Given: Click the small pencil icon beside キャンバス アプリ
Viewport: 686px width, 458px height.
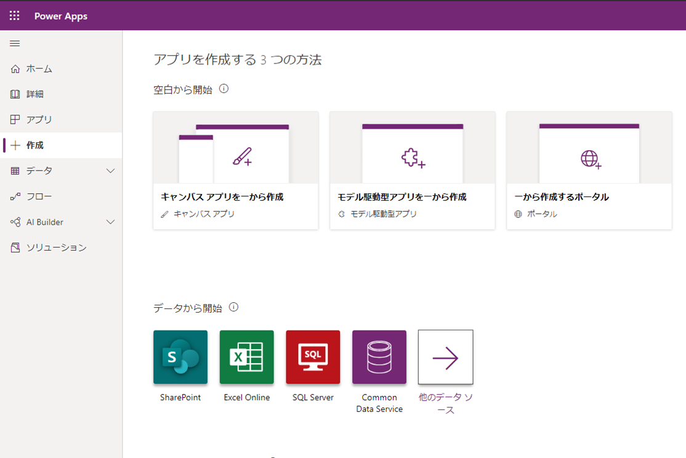Looking at the screenshot, I should pos(164,214).
